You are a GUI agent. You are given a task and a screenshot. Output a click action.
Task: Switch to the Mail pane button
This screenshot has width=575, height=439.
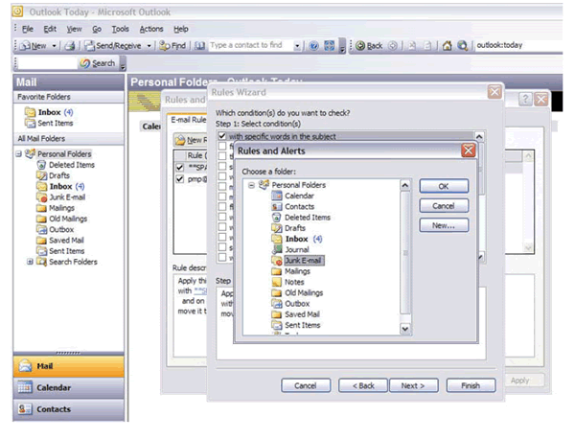[x=69, y=366]
